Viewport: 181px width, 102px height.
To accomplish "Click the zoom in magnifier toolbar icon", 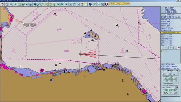I will point(11,5).
